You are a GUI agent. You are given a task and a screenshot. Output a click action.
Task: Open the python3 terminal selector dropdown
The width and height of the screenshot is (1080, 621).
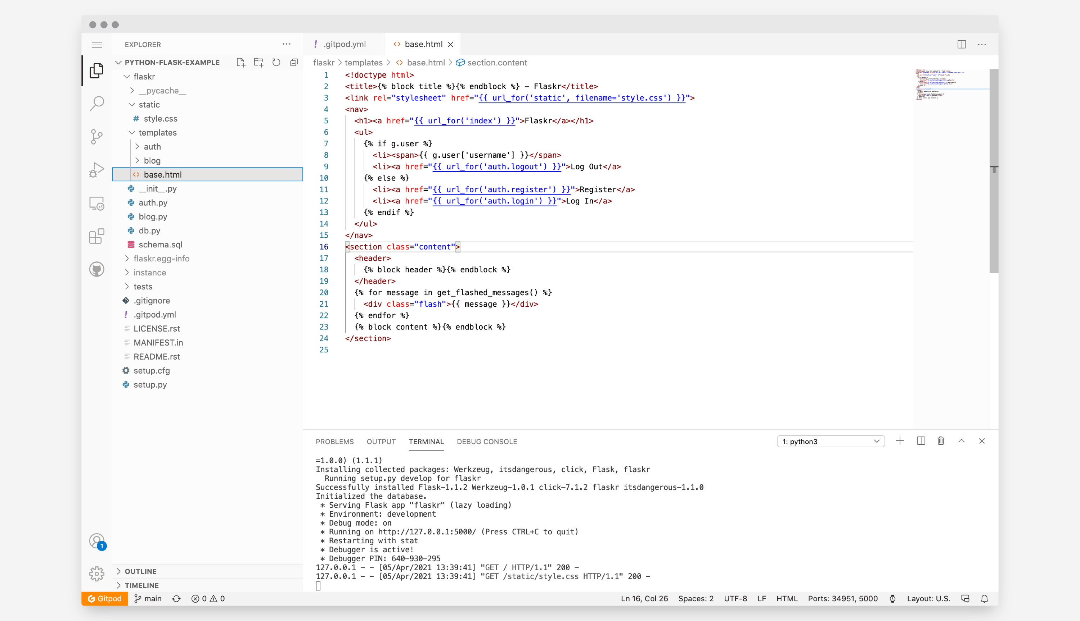(x=830, y=442)
